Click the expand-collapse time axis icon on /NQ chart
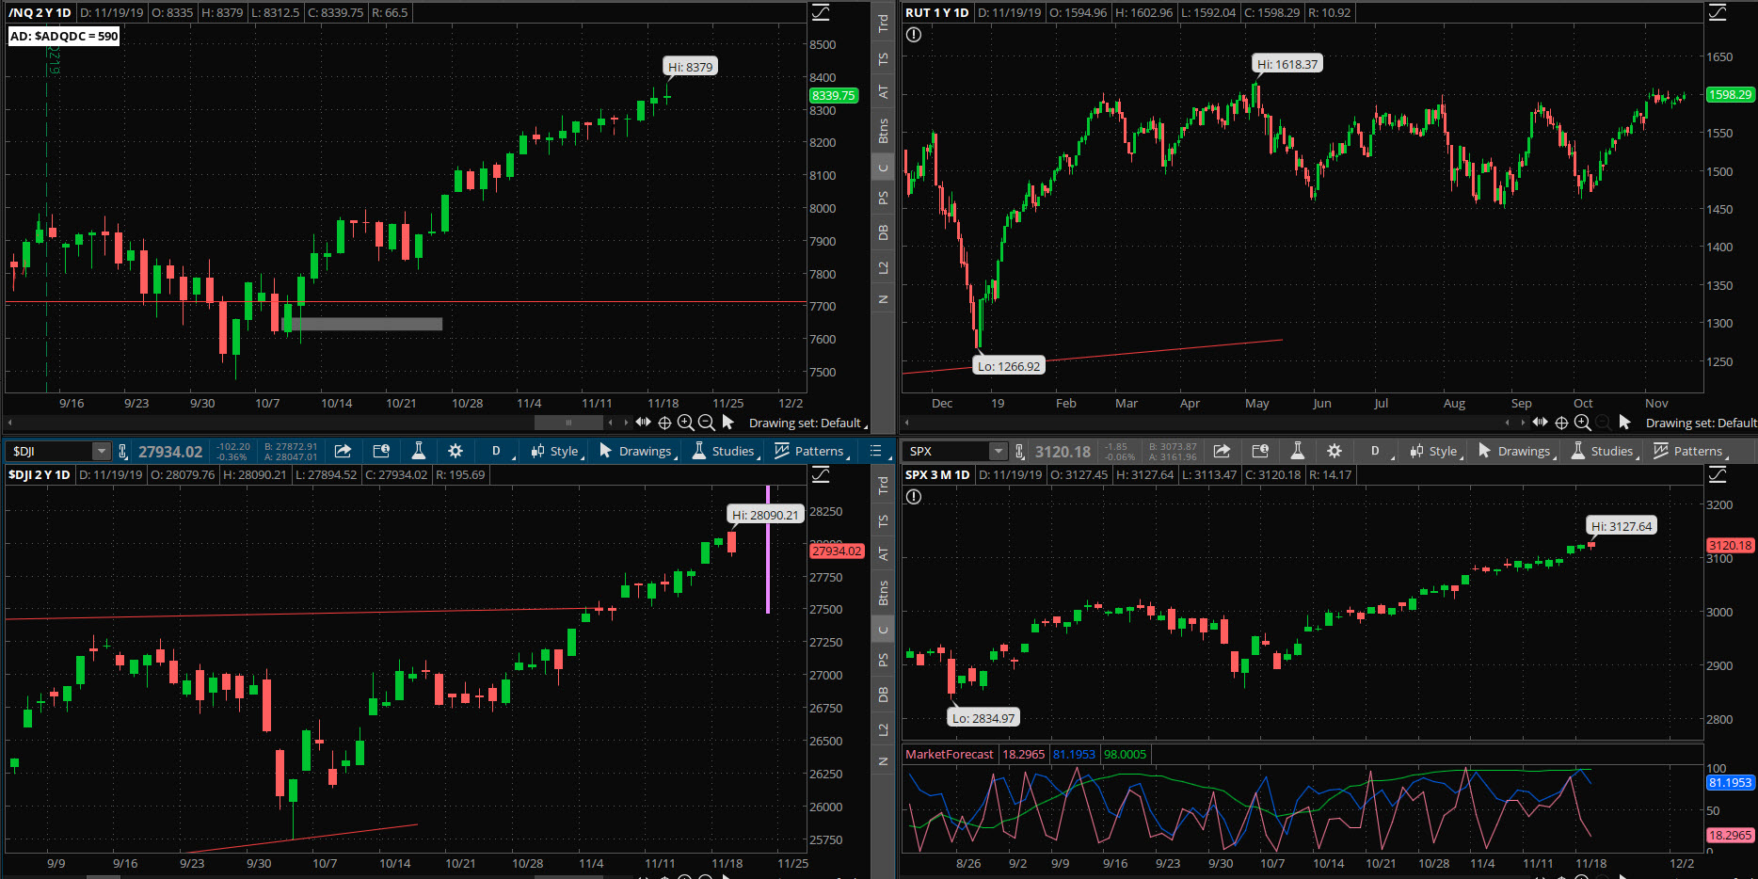This screenshot has width=1758, height=879. coord(644,423)
